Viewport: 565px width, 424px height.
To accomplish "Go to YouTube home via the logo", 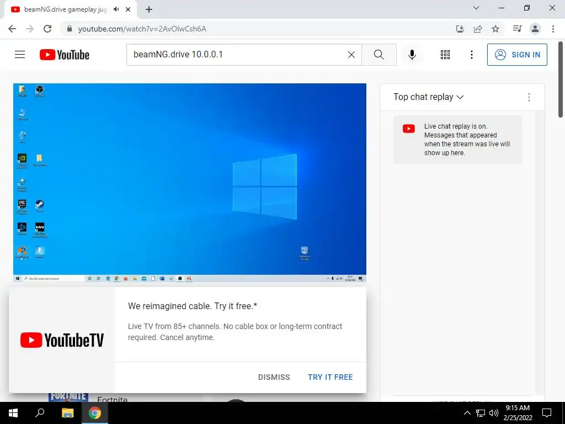I will 65,55.
